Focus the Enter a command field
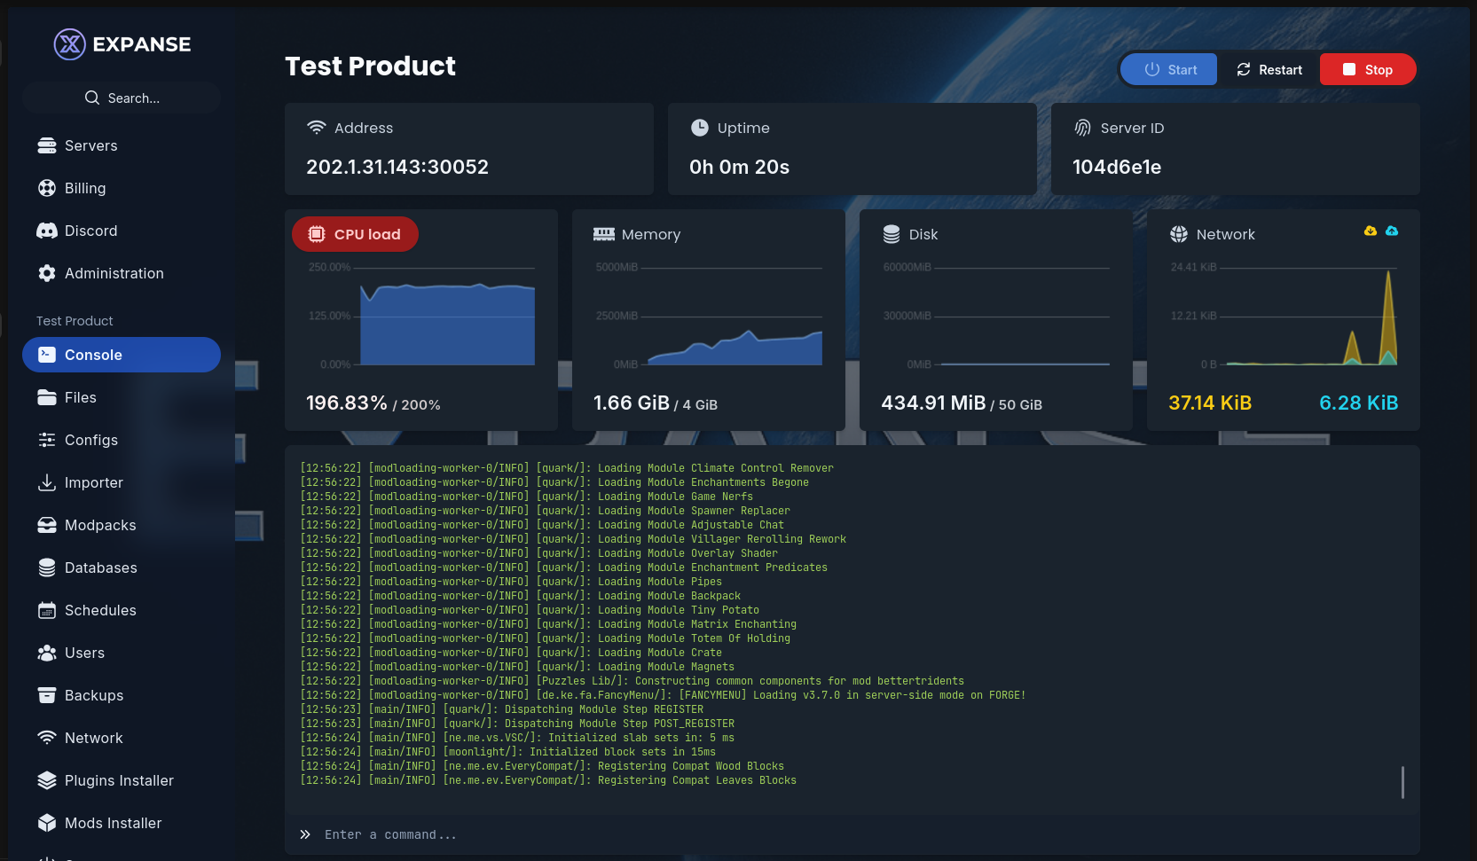 621,834
